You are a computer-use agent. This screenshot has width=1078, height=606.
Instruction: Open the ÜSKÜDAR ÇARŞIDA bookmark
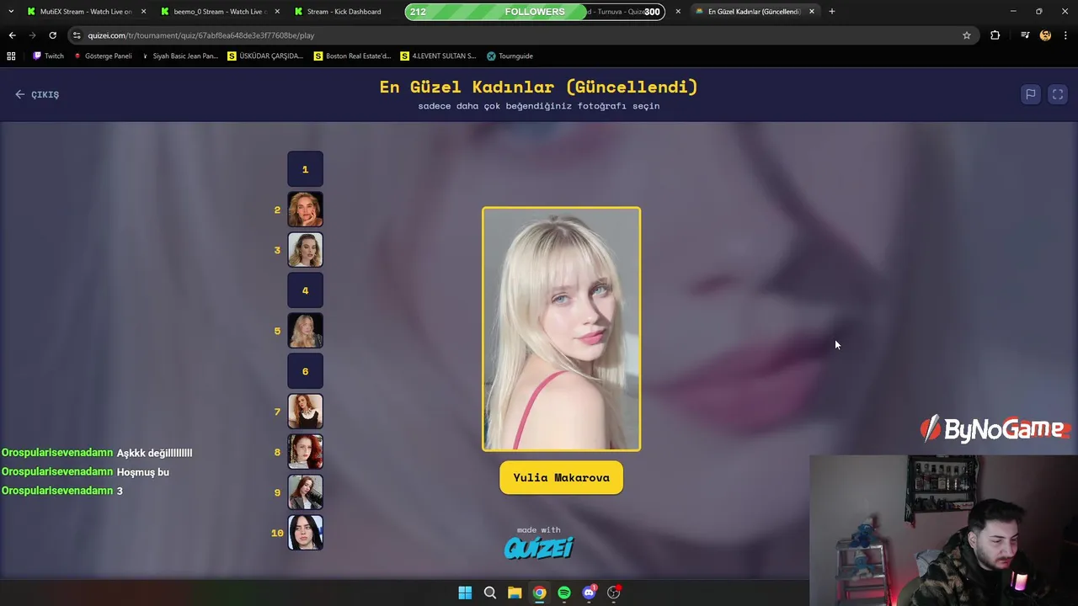(x=265, y=56)
